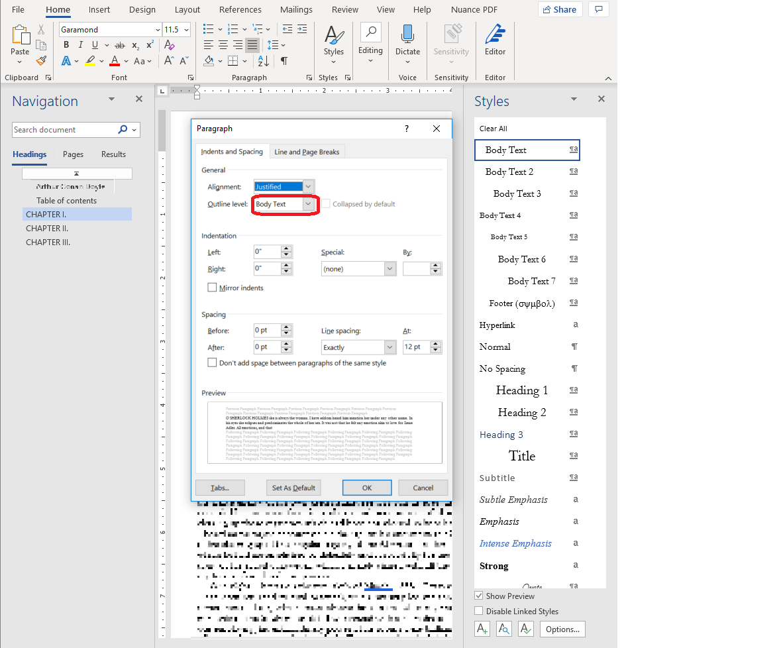The width and height of the screenshot is (779, 648).
Task: Select the Dictate voice tool
Action: (x=407, y=40)
